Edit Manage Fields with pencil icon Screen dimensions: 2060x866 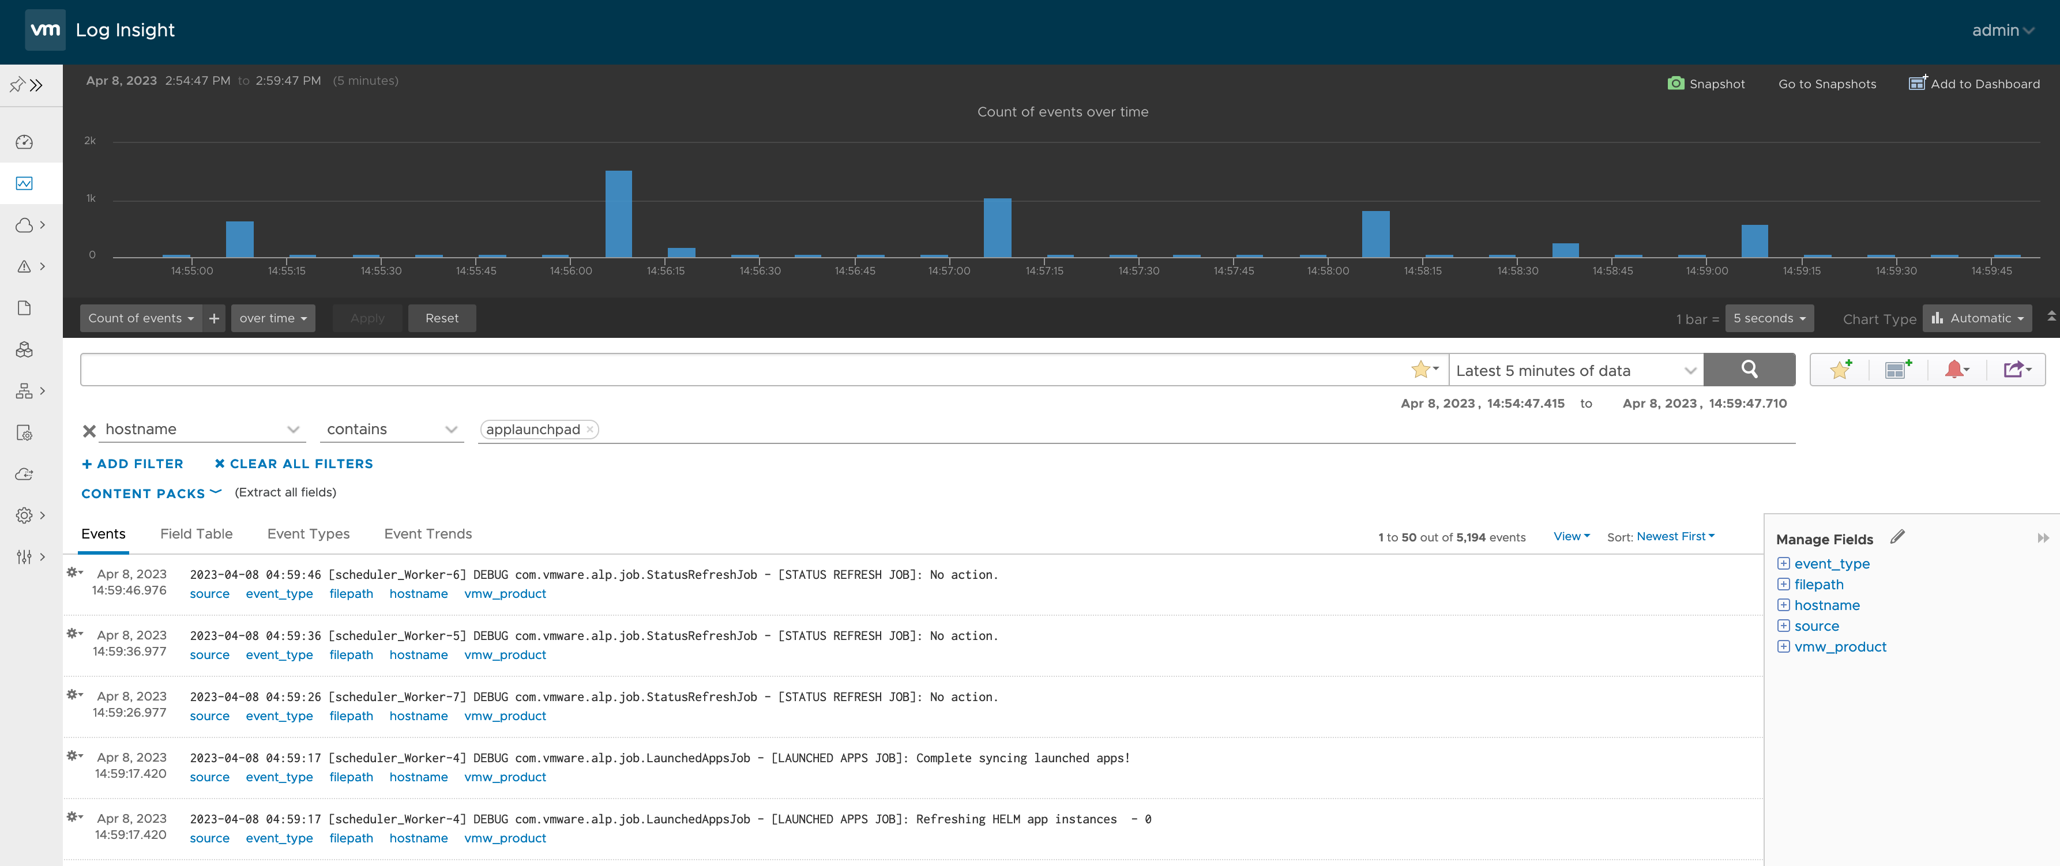(1897, 537)
